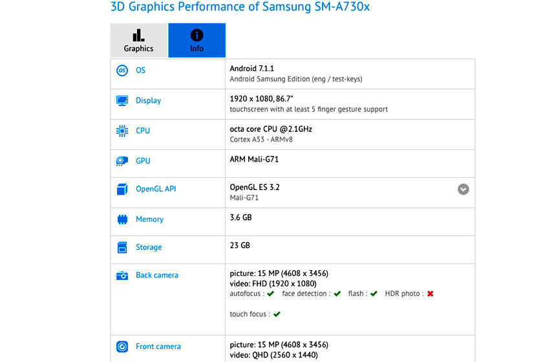Click the touch focus green checkmark

point(277,314)
